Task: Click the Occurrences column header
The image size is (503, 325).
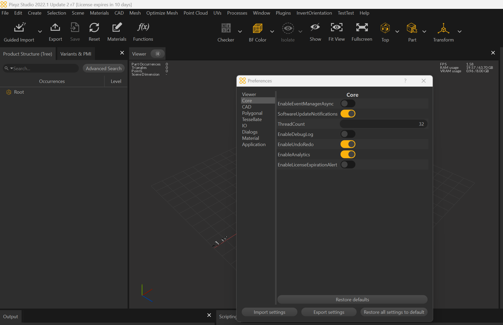Action: pyautogui.click(x=52, y=81)
